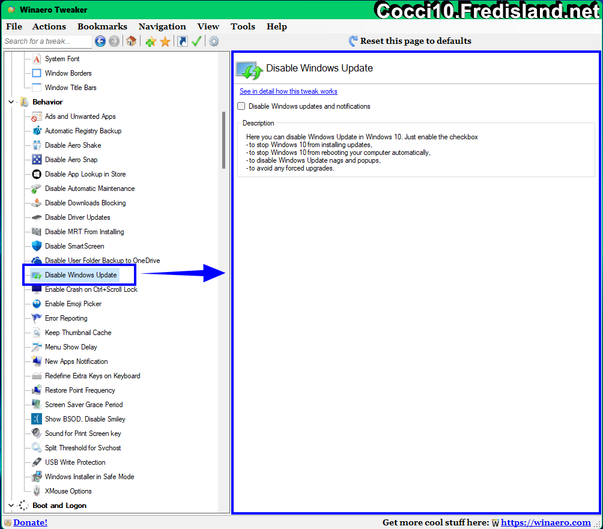
Task: Click the XMouse Options mouse icon
Action: [37, 491]
